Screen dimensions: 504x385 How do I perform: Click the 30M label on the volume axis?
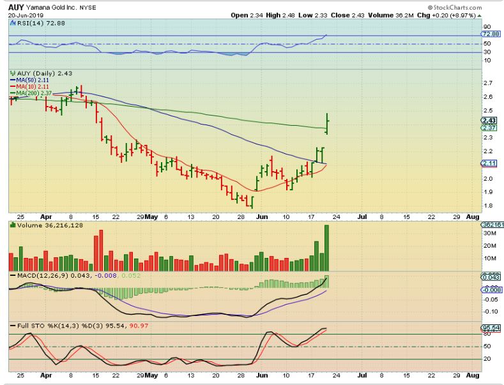pos(489,233)
